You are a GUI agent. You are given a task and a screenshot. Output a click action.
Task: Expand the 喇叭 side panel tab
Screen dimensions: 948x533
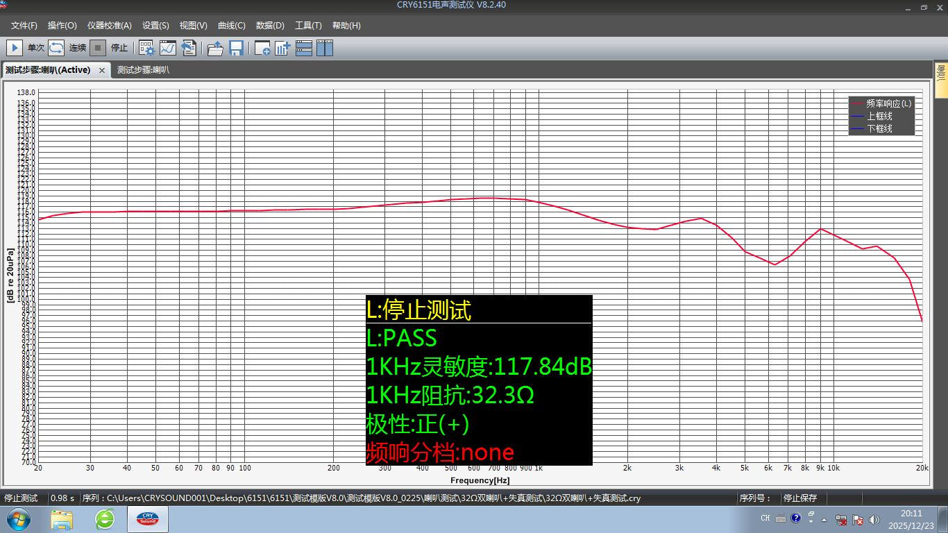[x=941, y=73]
